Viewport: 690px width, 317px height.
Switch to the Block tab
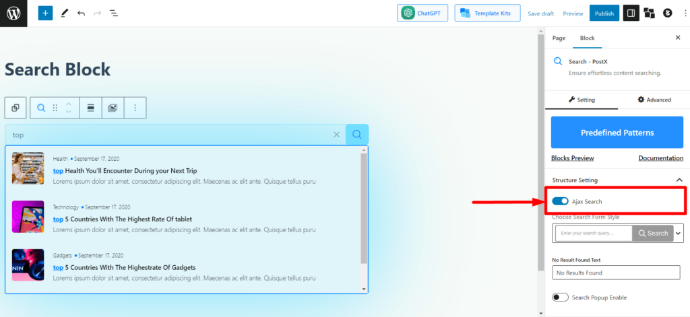coord(587,38)
